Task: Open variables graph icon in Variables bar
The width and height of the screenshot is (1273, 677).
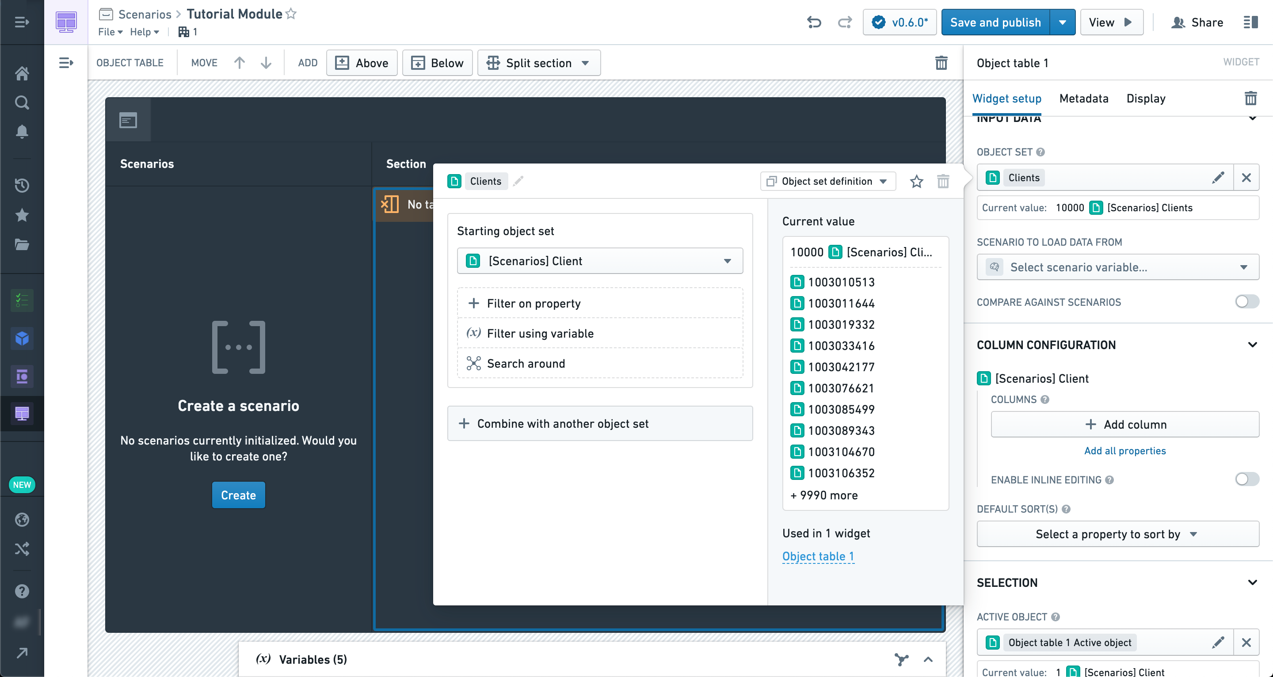Action: (901, 659)
